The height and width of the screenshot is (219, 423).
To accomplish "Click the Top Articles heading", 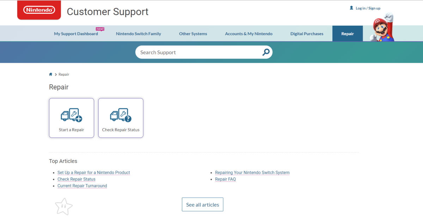I will tap(63, 161).
